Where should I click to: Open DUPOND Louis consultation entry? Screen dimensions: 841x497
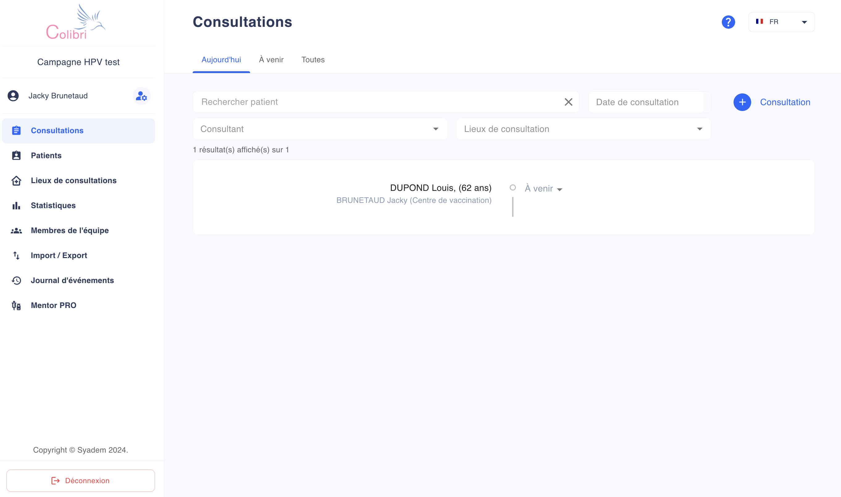tap(441, 188)
